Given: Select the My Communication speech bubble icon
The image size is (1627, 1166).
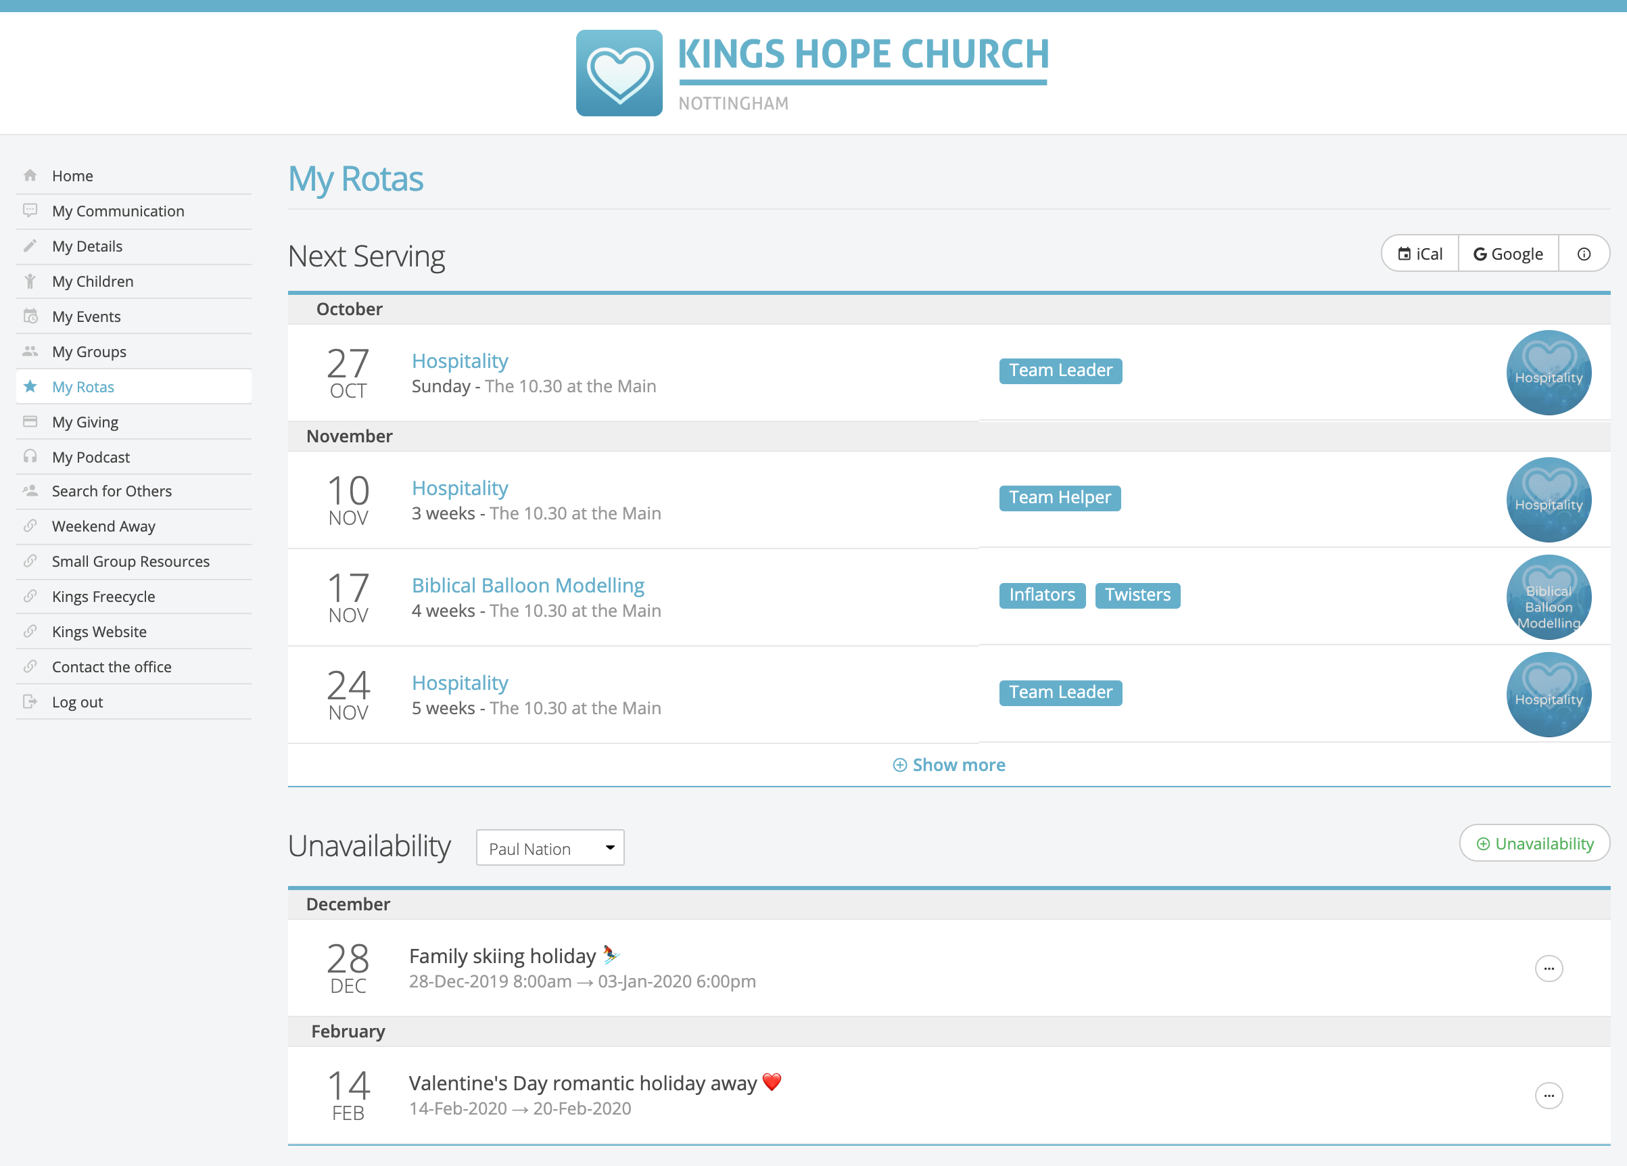Looking at the screenshot, I should pos(30,210).
